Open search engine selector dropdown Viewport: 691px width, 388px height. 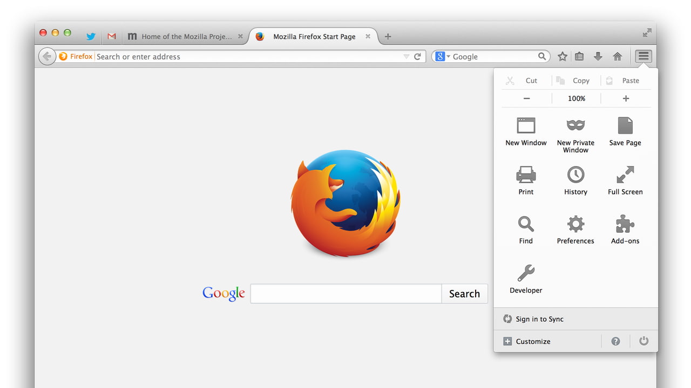(x=443, y=56)
